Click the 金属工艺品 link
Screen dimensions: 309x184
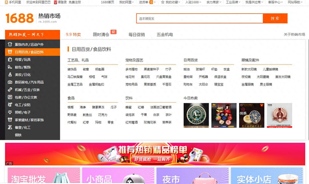75,84
